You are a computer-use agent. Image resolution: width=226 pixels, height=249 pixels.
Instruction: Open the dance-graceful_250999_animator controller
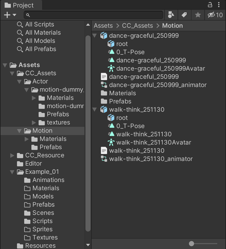(x=157, y=85)
